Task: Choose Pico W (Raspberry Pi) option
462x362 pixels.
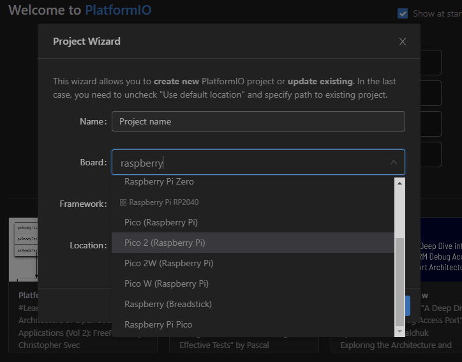Action: 166,283
